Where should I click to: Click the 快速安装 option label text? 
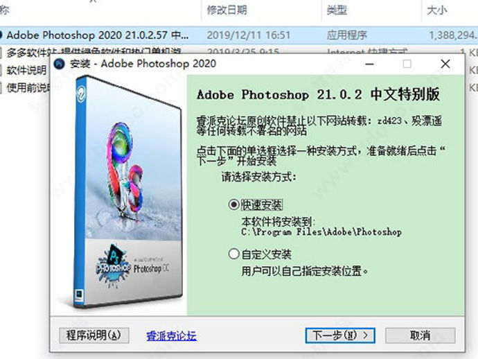pos(262,204)
